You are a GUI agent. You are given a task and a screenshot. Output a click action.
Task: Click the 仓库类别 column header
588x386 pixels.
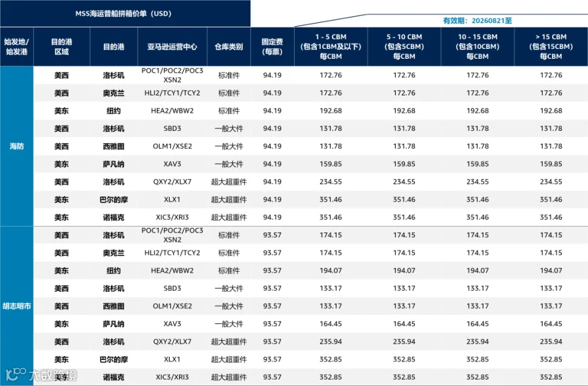pyautogui.click(x=229, y=46)
